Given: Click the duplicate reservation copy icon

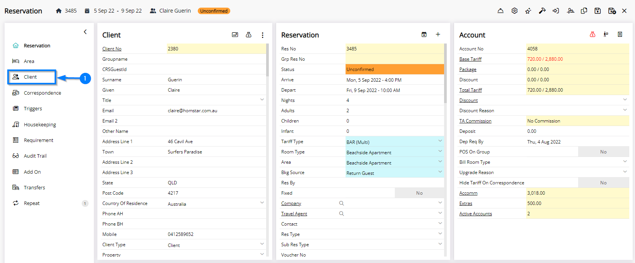Looking at the screenshot, I should tap(584, 11).
